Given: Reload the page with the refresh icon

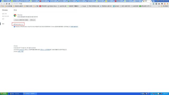Looking at the screenshot, I should coord(7,4).
